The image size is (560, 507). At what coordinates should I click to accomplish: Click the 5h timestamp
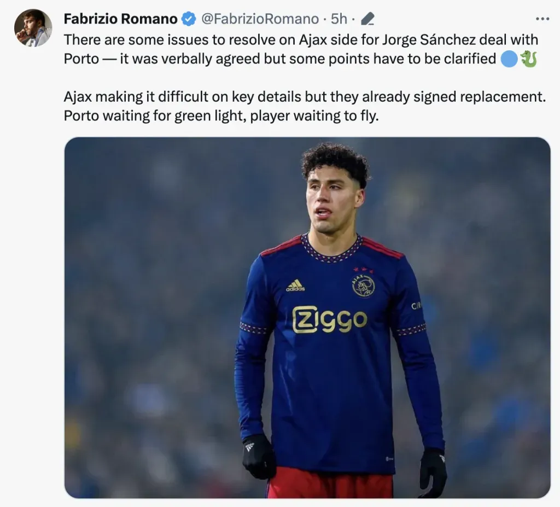pyautogui.click(x=339, y=19)
